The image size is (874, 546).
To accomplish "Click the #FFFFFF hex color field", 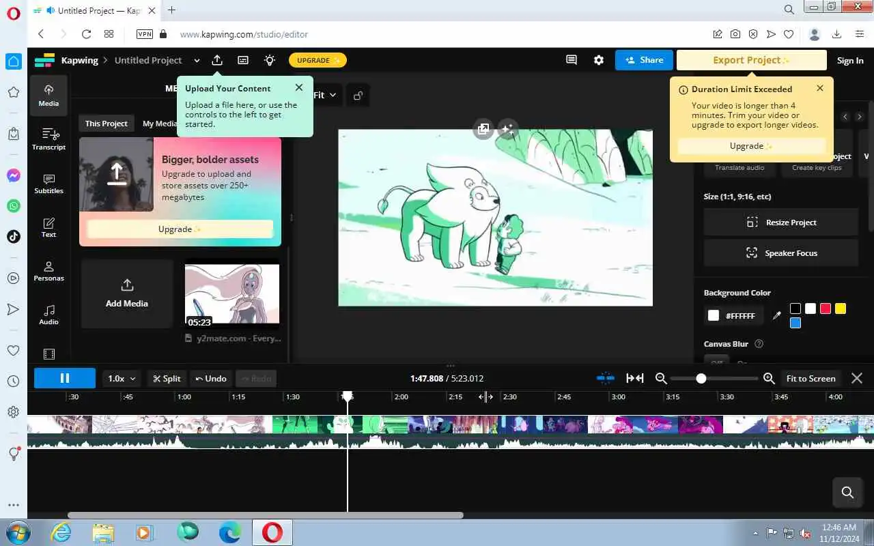I will (740, 315).
